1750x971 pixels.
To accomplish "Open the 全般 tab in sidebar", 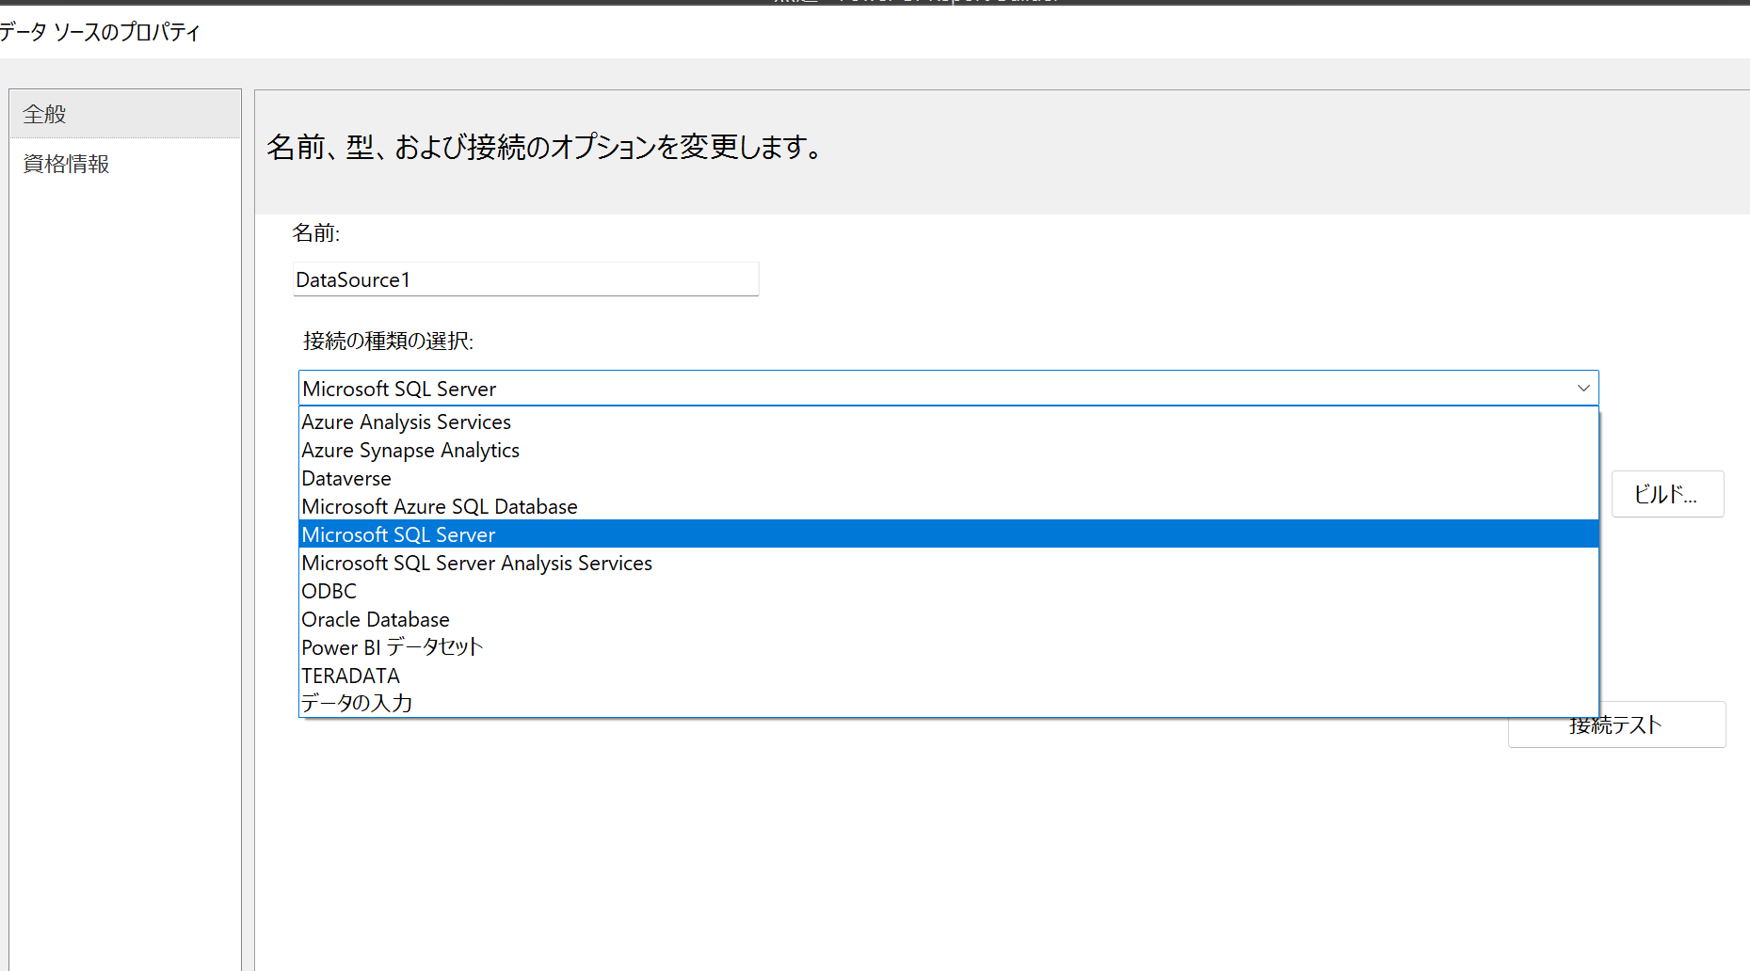I will pos(124,114).
